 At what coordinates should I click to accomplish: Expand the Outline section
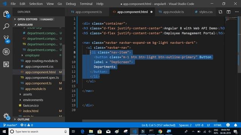[x=23, y=119]
